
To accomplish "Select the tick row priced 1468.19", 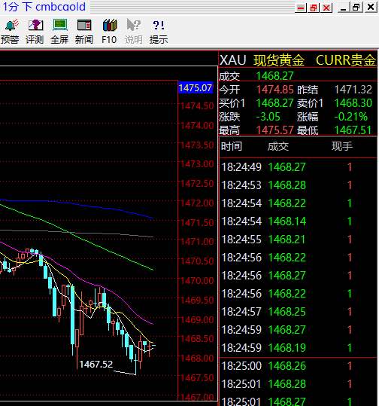I will click(298, 348).
